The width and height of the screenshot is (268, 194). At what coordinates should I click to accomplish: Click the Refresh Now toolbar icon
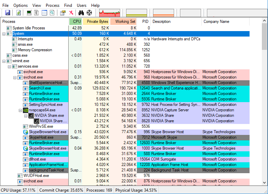[x=18, y=13]
